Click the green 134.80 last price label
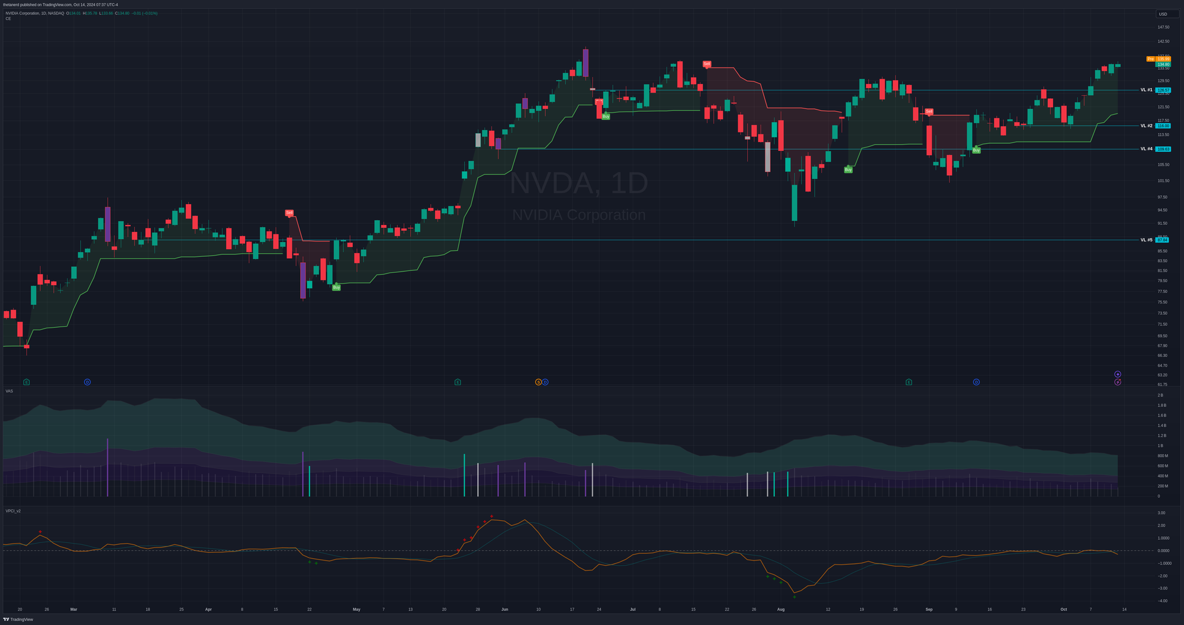Screen dimensions: 1184x625 click(x=1163, y=64)
